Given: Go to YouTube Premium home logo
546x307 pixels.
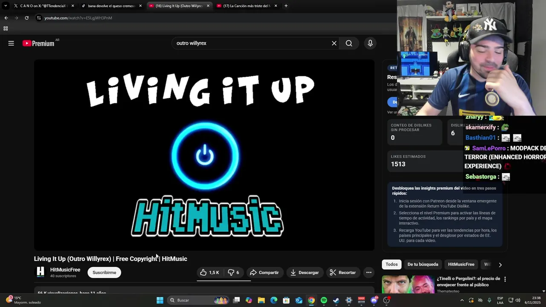Looking at the screenshot, I should pos(38,43).
